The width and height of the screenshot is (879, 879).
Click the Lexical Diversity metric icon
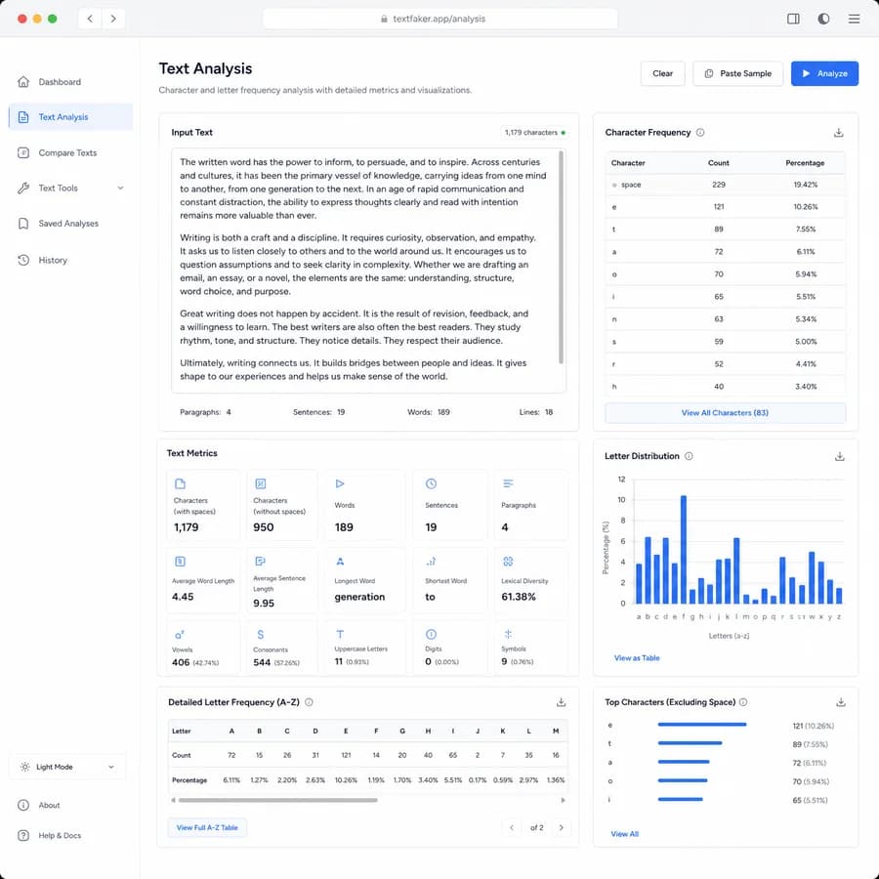pos(508,562)
